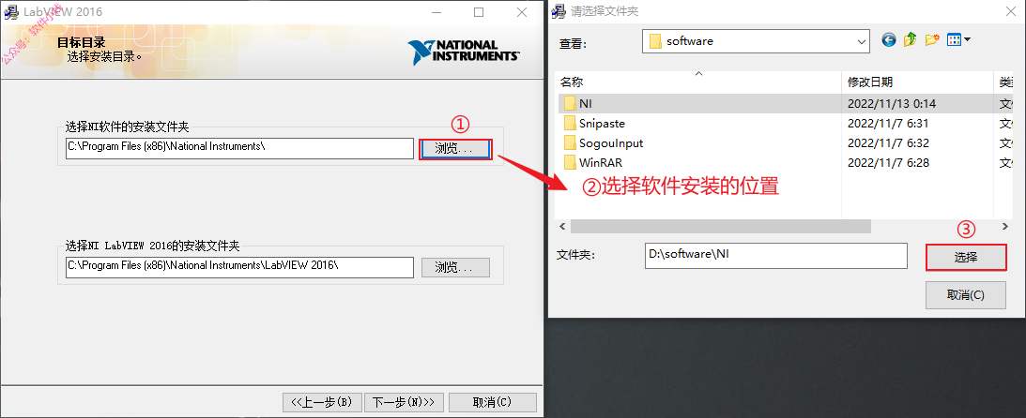Click the folder dialog title bar icon
1026x418 pixels.
pos(559,11)
